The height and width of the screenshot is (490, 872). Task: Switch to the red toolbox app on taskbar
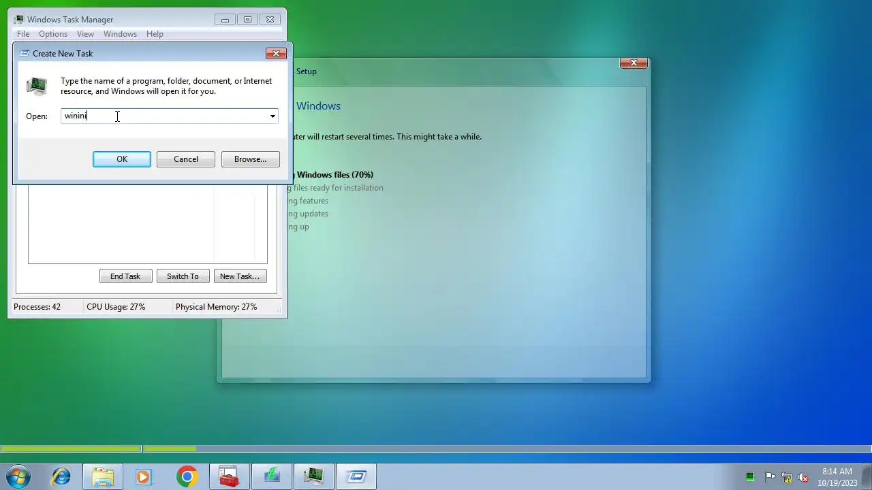tap(229, 476)
